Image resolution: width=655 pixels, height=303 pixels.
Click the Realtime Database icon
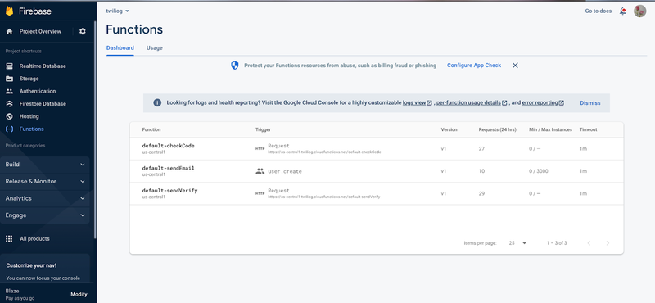(9, 66)
